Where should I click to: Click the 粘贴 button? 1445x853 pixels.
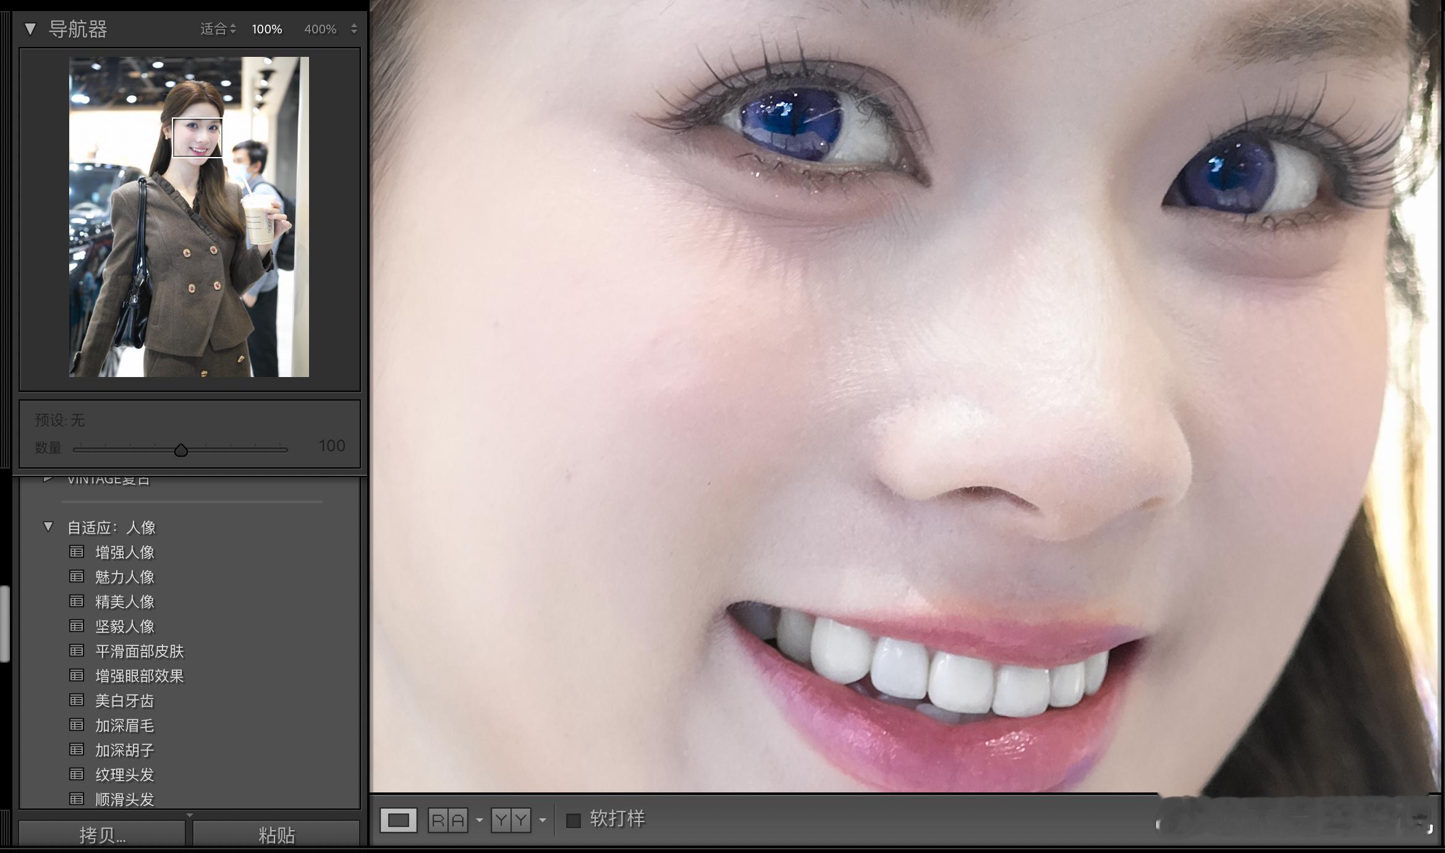click(x=276, y=835)
